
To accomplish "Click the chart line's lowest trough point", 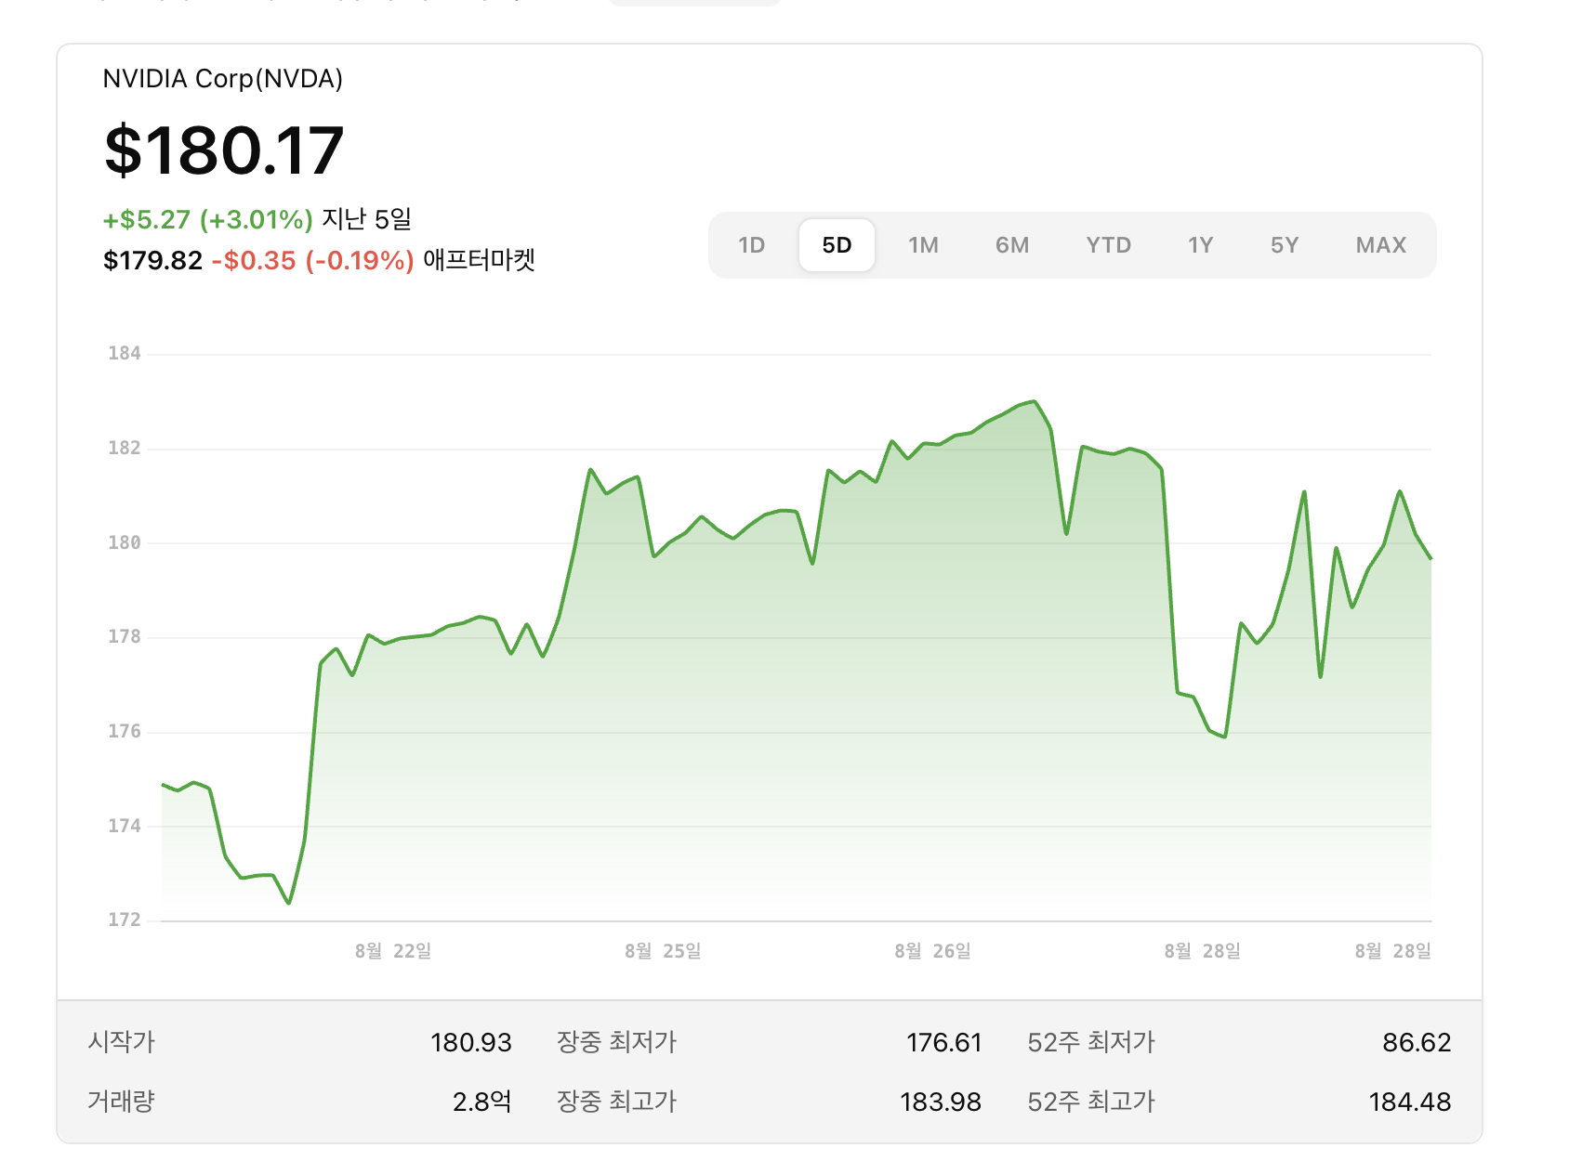I will (x=289, y=903).
